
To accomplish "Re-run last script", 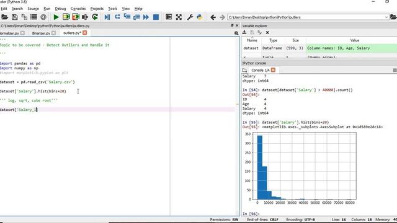I will [95, 17].
